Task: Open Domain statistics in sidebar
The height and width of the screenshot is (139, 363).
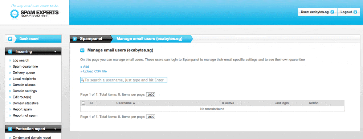Action: click(25, 103)
